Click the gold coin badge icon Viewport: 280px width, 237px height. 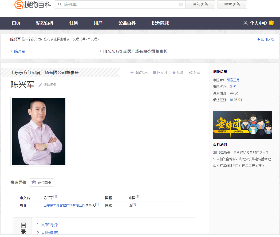271,23
